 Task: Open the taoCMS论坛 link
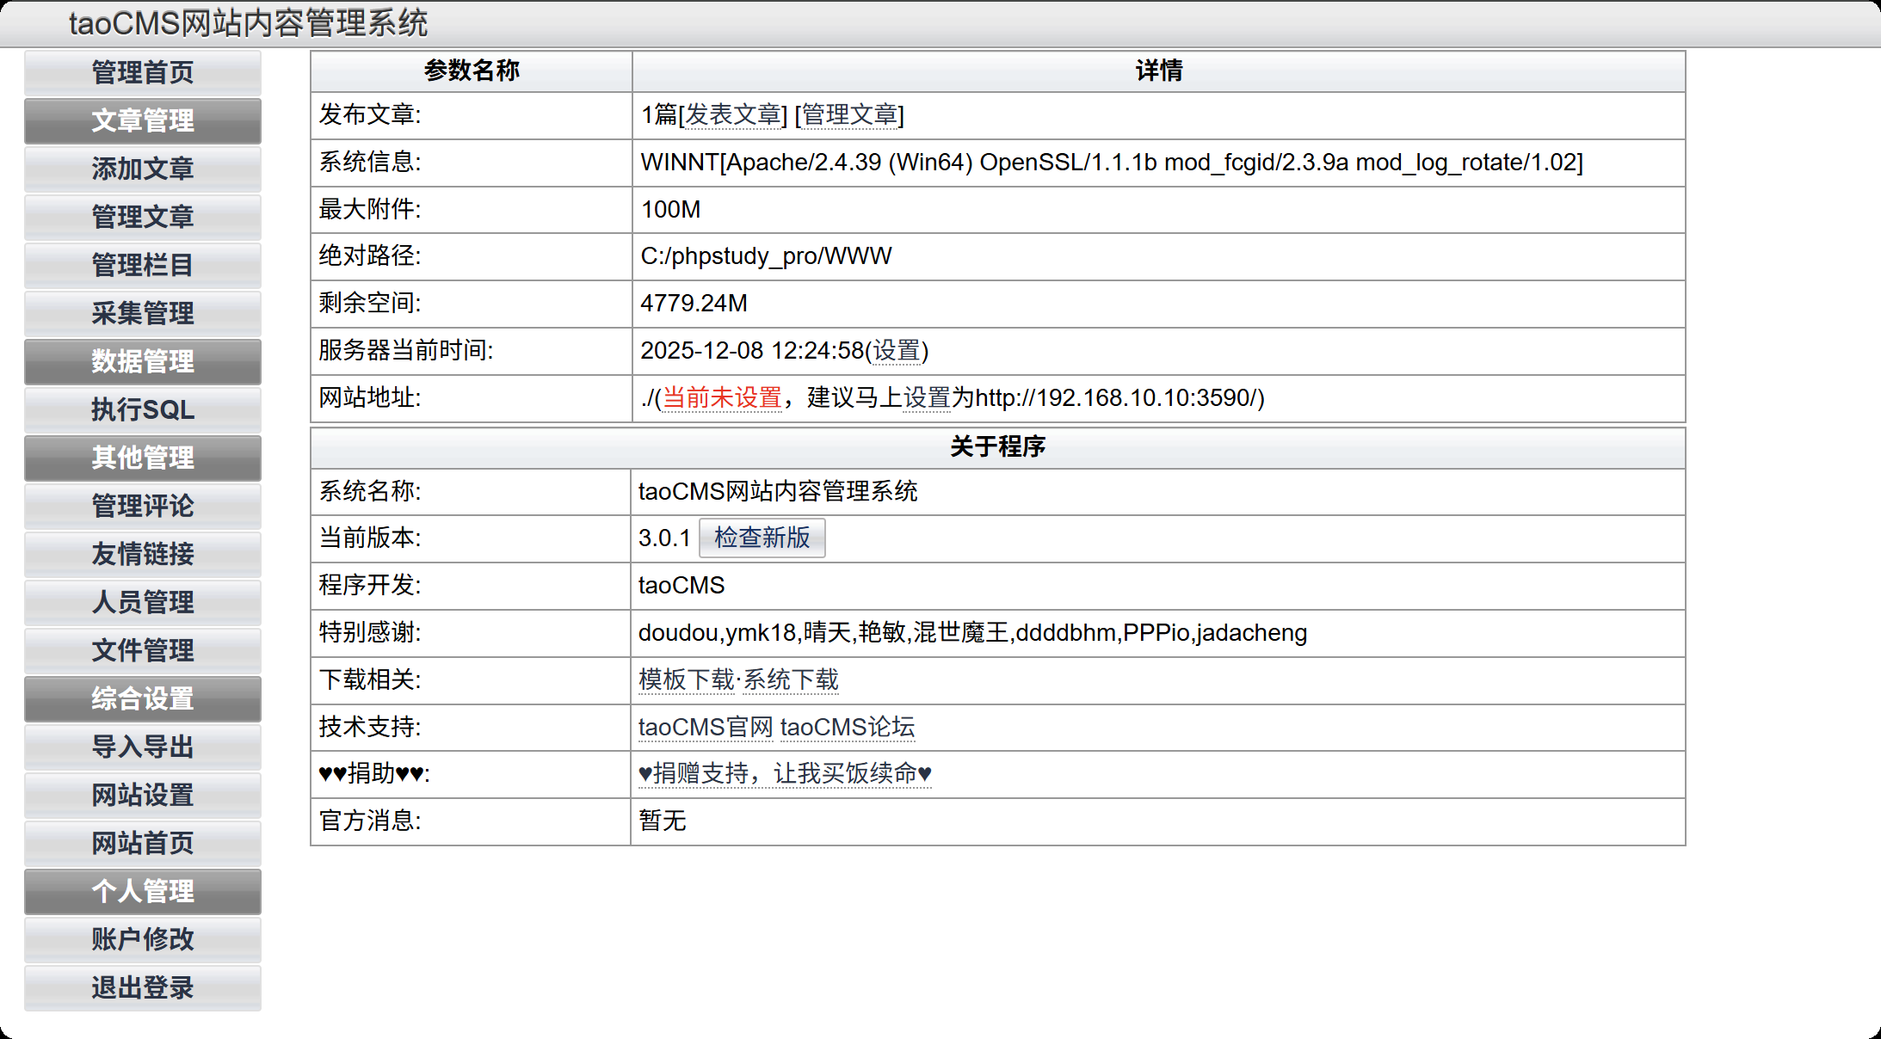[848, 728]
